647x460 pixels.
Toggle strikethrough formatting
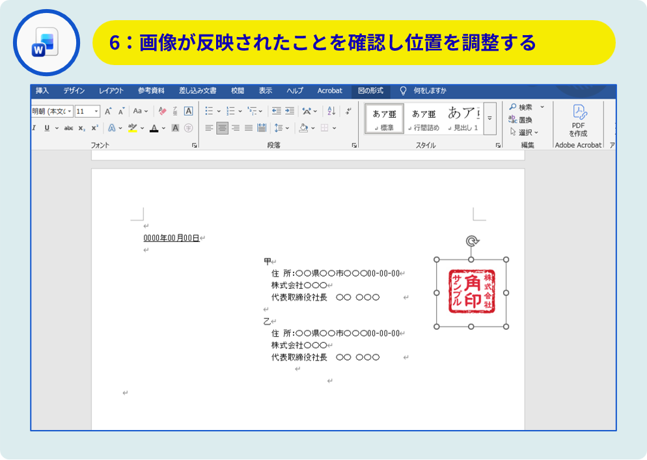point(68,128)
